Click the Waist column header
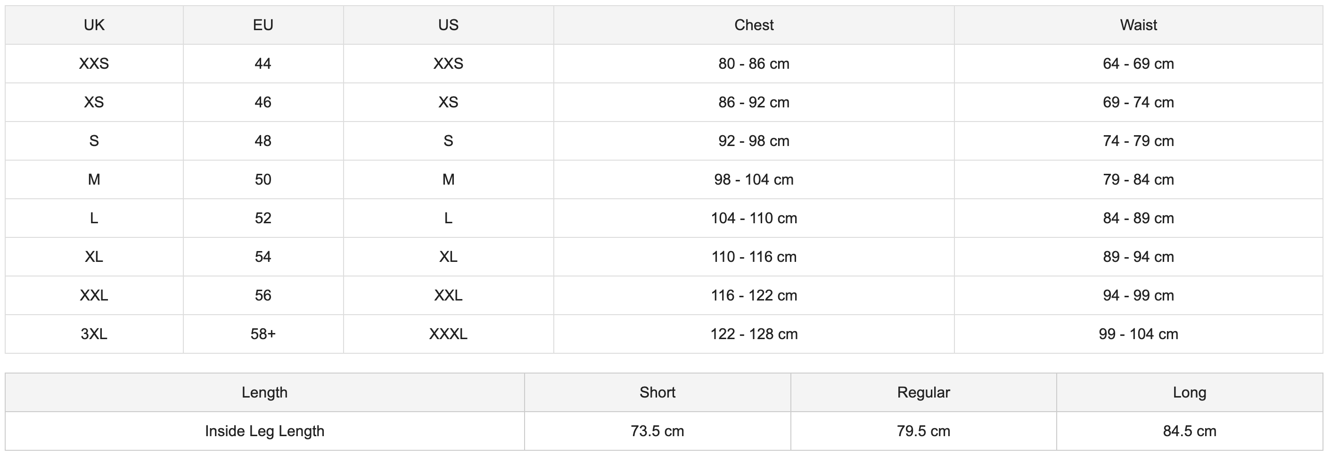 [1138, 25]
